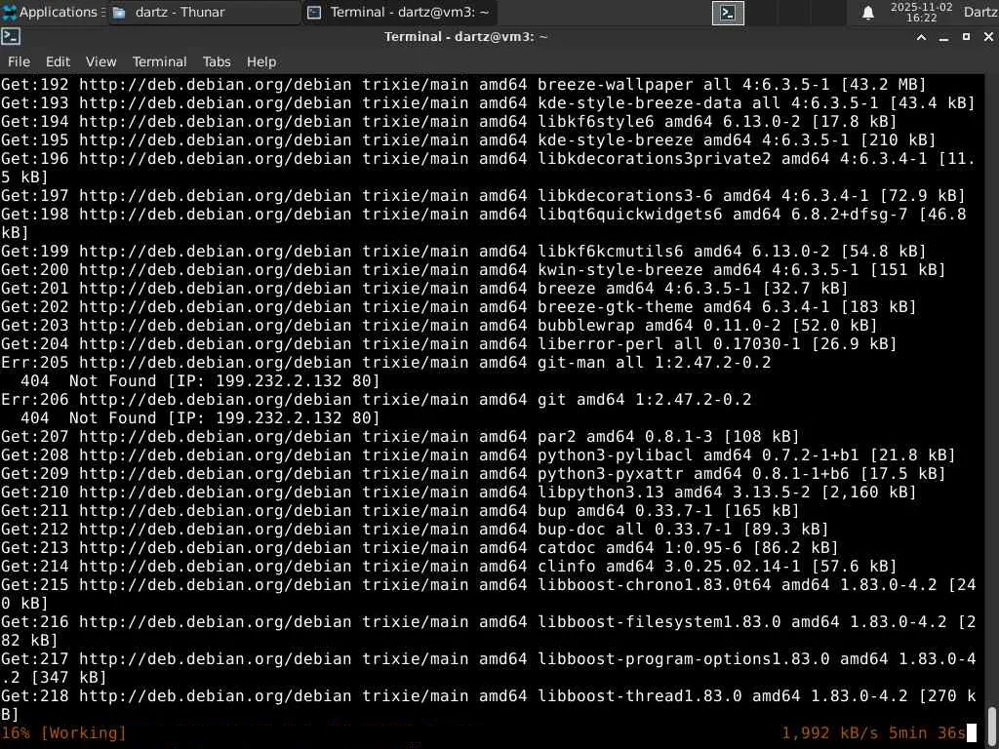This screenshot has width=999, height=749.
Task: Click the first '404 Not Found' message
Action: click(89, 381)
